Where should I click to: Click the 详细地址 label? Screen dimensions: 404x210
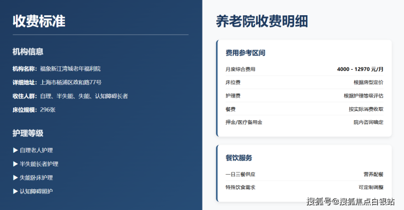click(x=25, y=82)
